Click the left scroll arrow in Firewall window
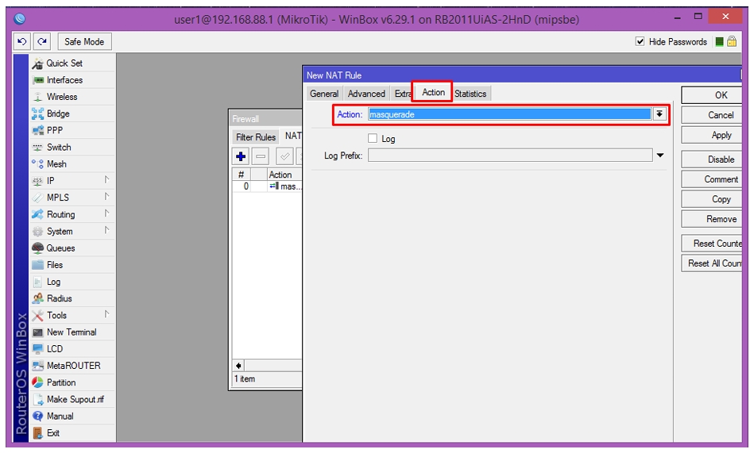The width and height of the screenshot is (754, 453). 238,366
